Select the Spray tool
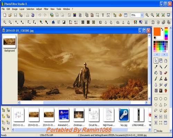 point(161,73)
